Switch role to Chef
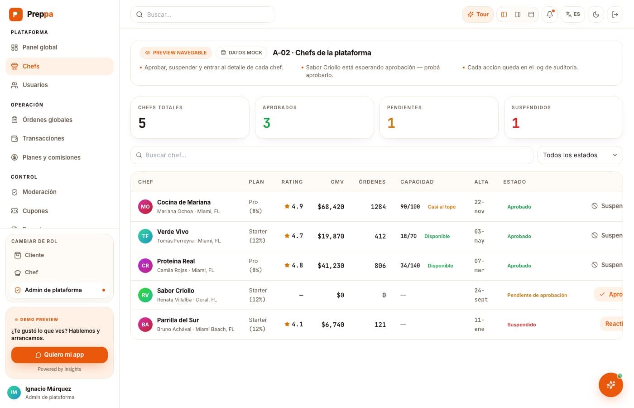 point(59,272)
